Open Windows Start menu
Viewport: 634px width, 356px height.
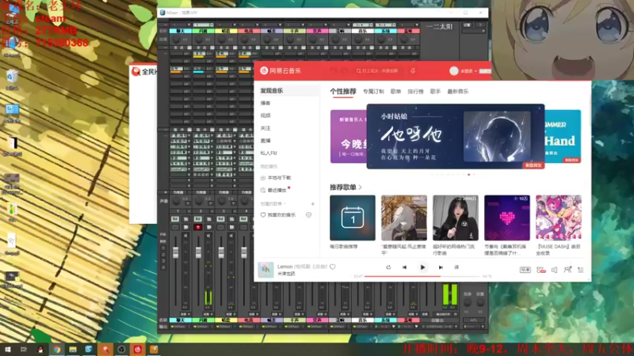coord(7,349)
